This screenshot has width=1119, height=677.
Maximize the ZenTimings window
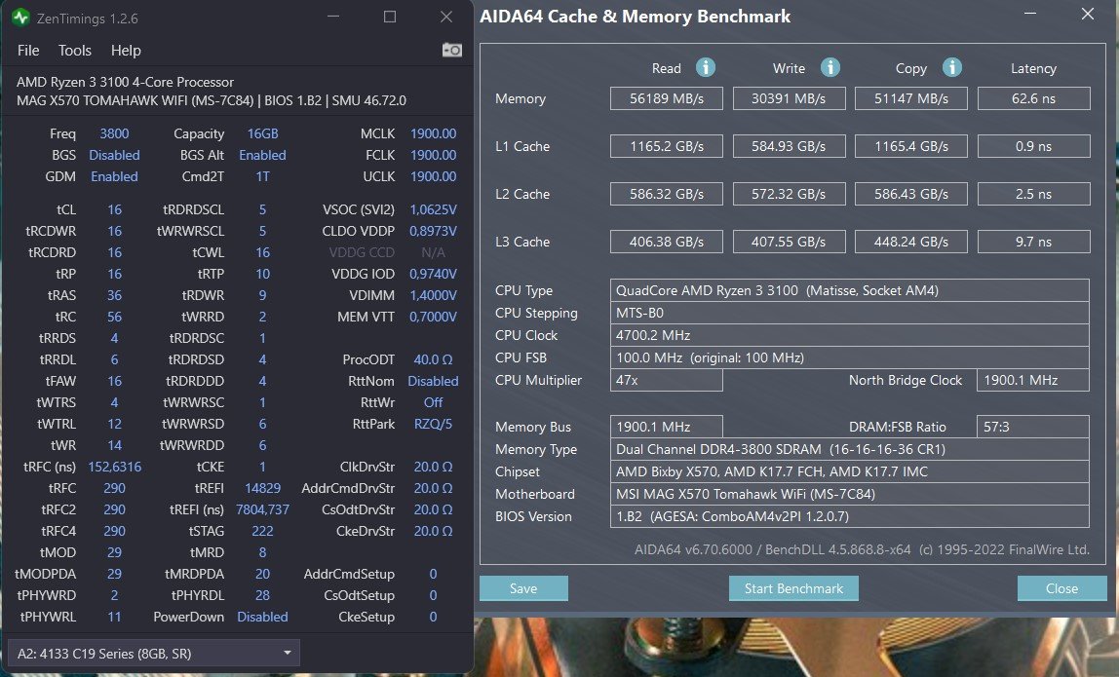(390, 17)
